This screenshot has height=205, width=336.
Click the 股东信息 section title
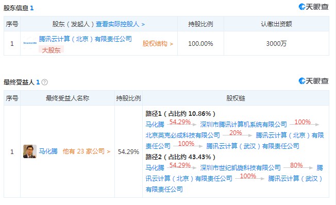pos(16,8)
